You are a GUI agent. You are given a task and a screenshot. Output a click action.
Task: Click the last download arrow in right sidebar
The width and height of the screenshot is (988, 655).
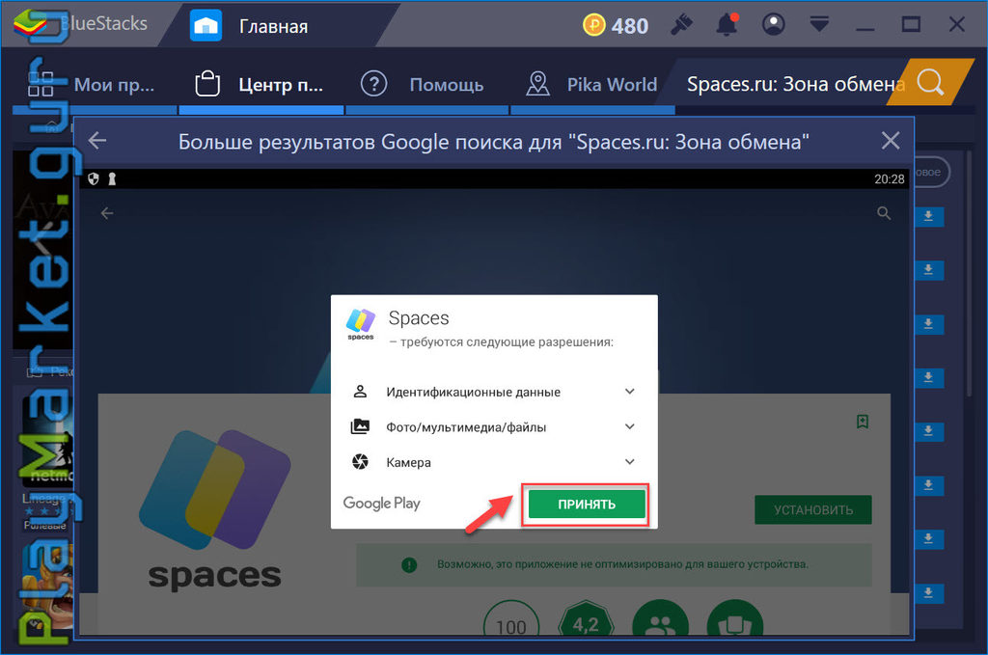click(928, 592)
